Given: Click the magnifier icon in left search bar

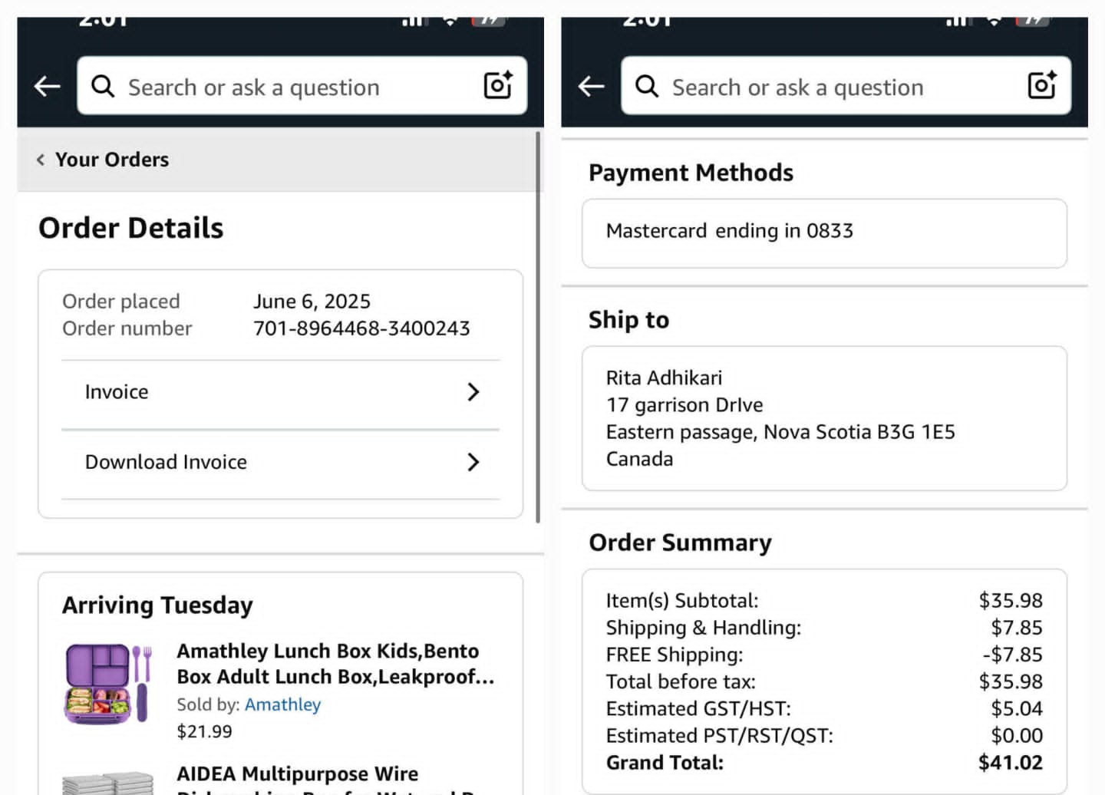Looking at the screenshot, I should (x=103, y=86).
